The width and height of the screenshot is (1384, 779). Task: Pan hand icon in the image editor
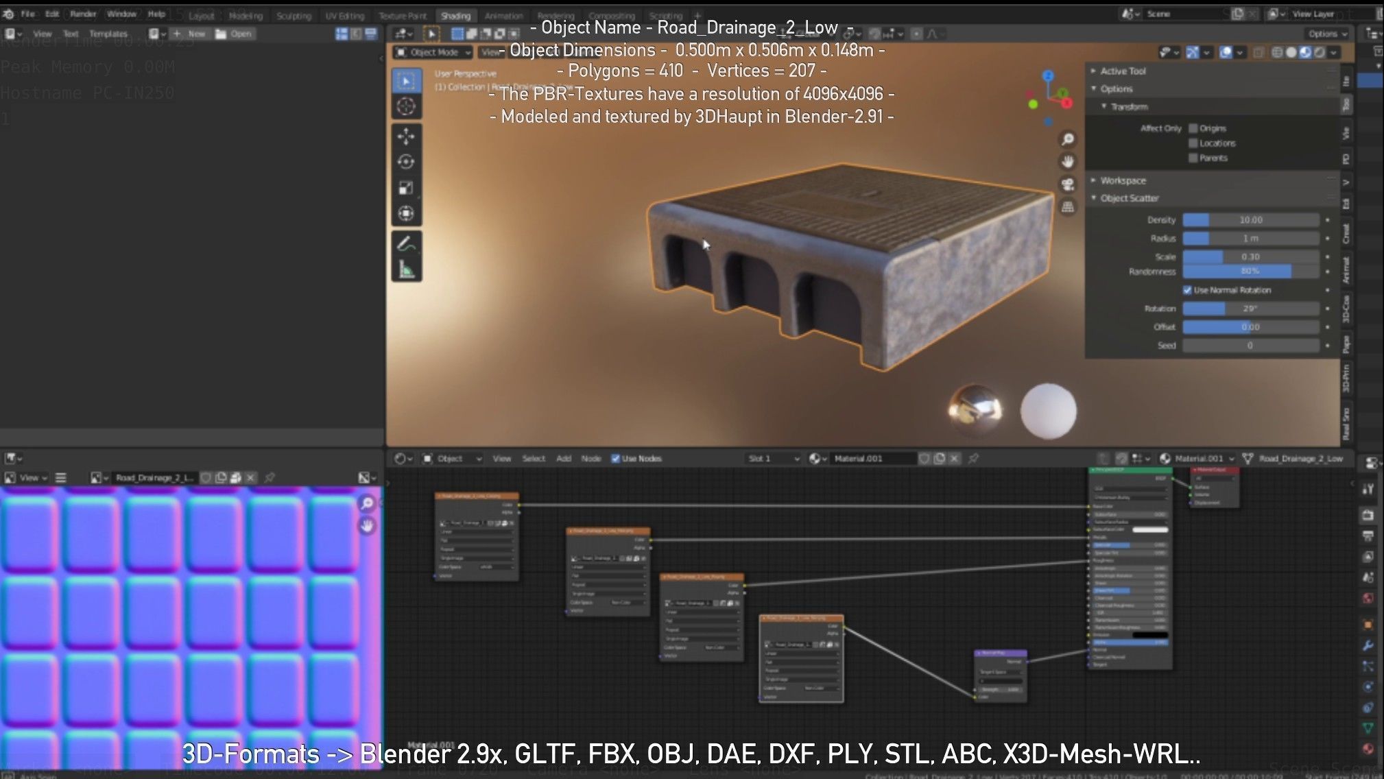(367, 526)
